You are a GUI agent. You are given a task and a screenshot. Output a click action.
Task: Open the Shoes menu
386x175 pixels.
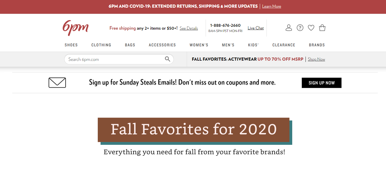tap(71, 45)
